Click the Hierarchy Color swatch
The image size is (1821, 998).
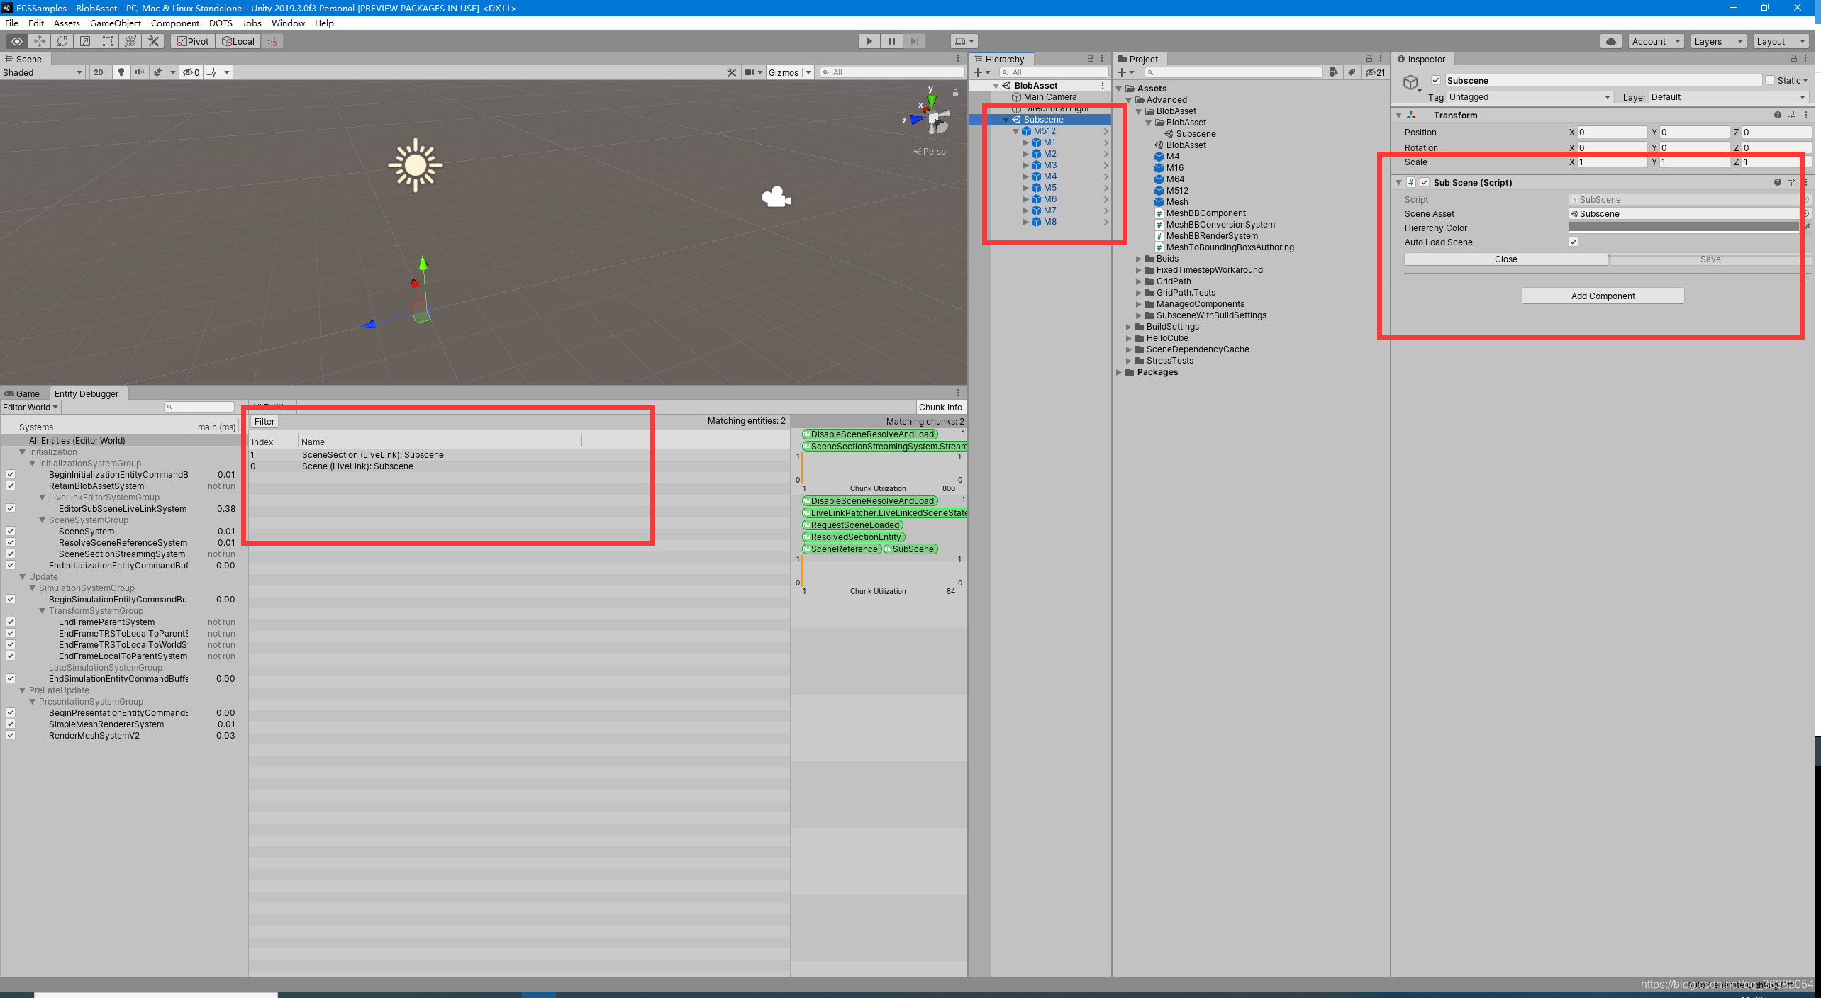pos(1683,228)
